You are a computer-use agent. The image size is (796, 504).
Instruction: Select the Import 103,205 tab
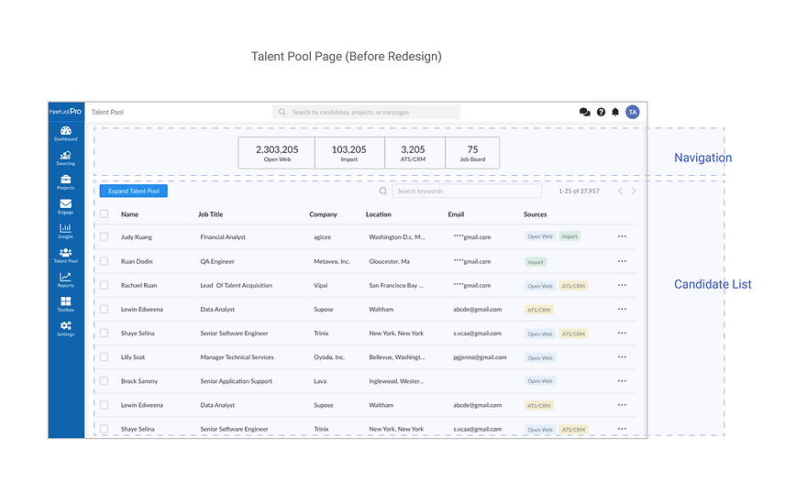click(x=349, y=153)
